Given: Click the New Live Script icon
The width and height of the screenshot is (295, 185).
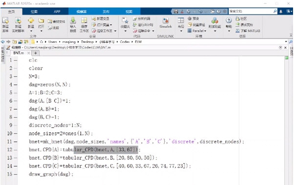Looking at the screenshot, I should [x=18, y=20].
